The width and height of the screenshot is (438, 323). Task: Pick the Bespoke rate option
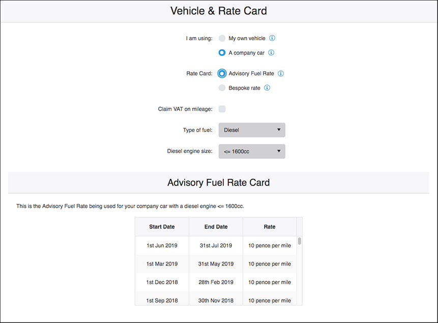point(222,88)
